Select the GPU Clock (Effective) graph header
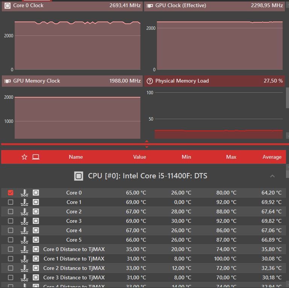 click(214, 6)
